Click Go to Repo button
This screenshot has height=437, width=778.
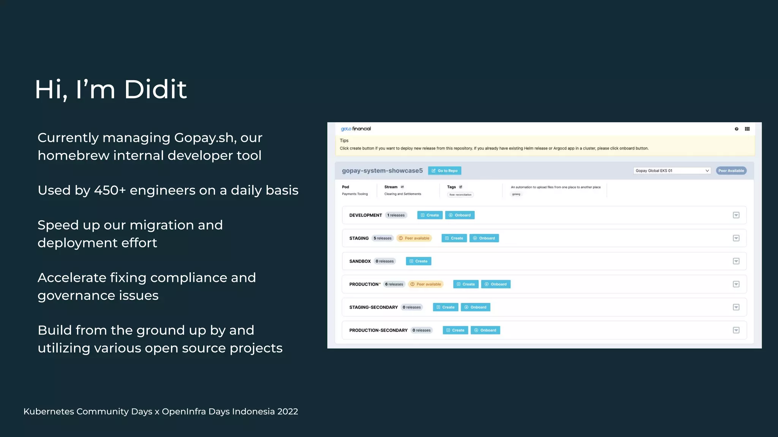point(444,171)
